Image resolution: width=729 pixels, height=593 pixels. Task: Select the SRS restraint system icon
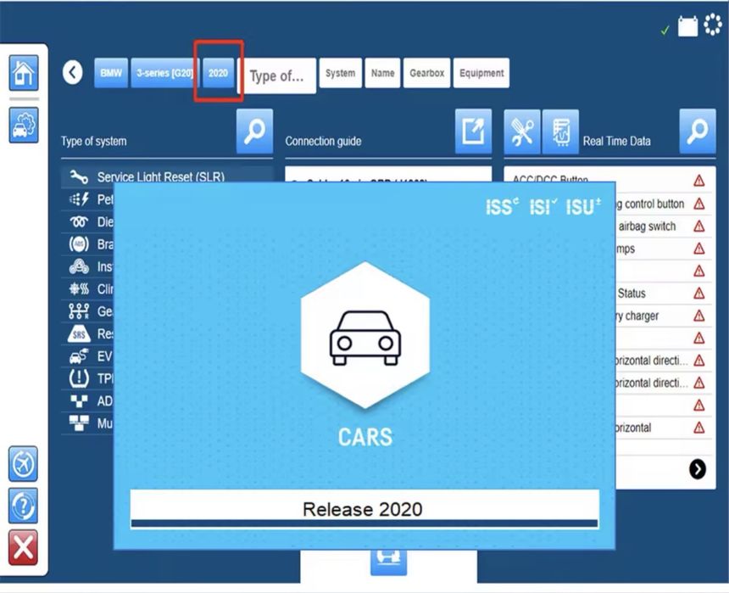[79, 333]
